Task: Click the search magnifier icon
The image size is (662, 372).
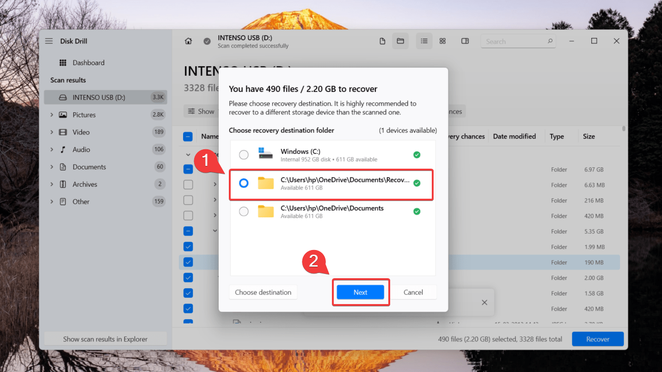Action: point(550,41)
